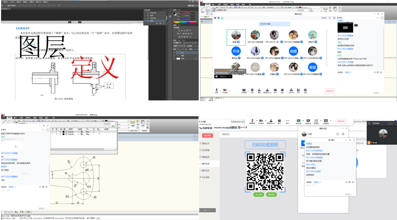
Task: Toggle 解除静音 microphone in the sharing toolbar
Action: 252,121
